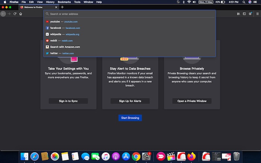
Task: Select Search with Amazon.com option
Action: [x=129, y=47]
